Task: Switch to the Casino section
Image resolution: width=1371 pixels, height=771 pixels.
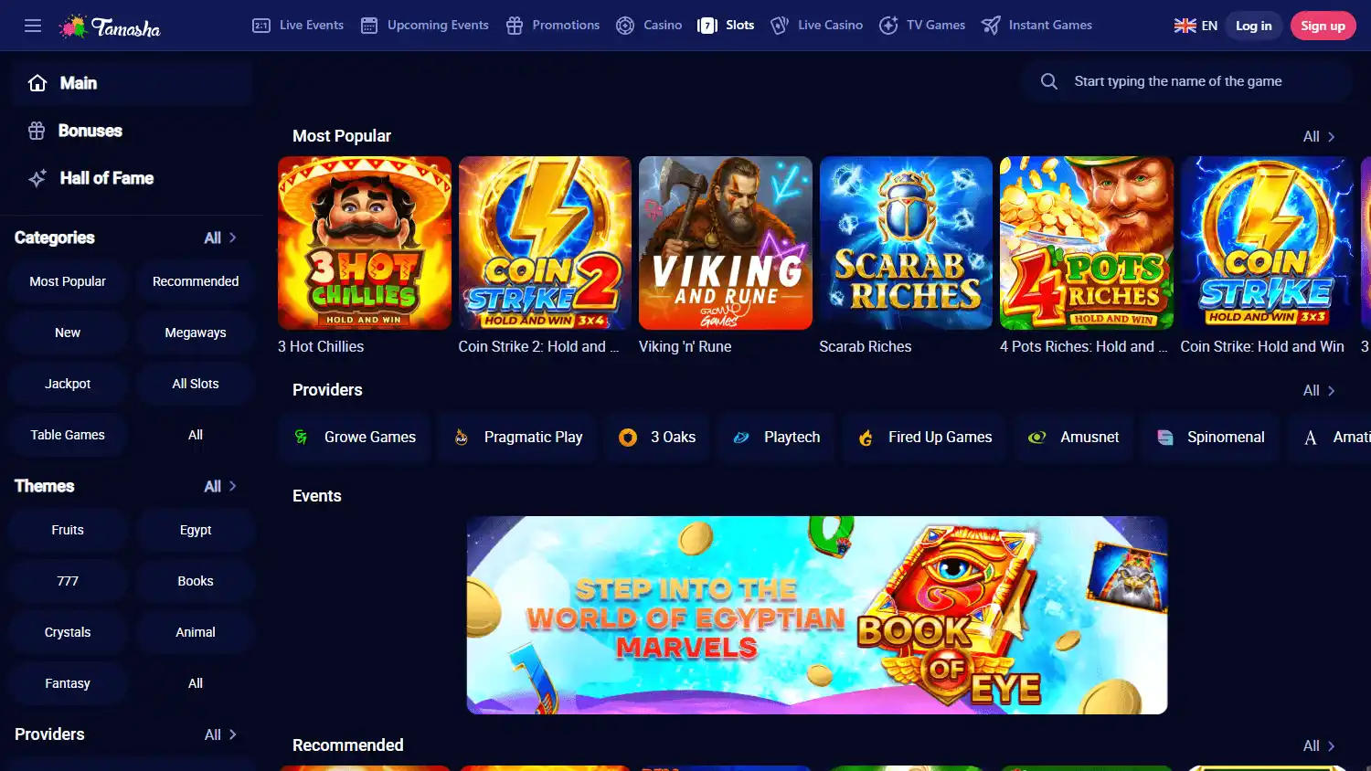Action: [649, 26]
